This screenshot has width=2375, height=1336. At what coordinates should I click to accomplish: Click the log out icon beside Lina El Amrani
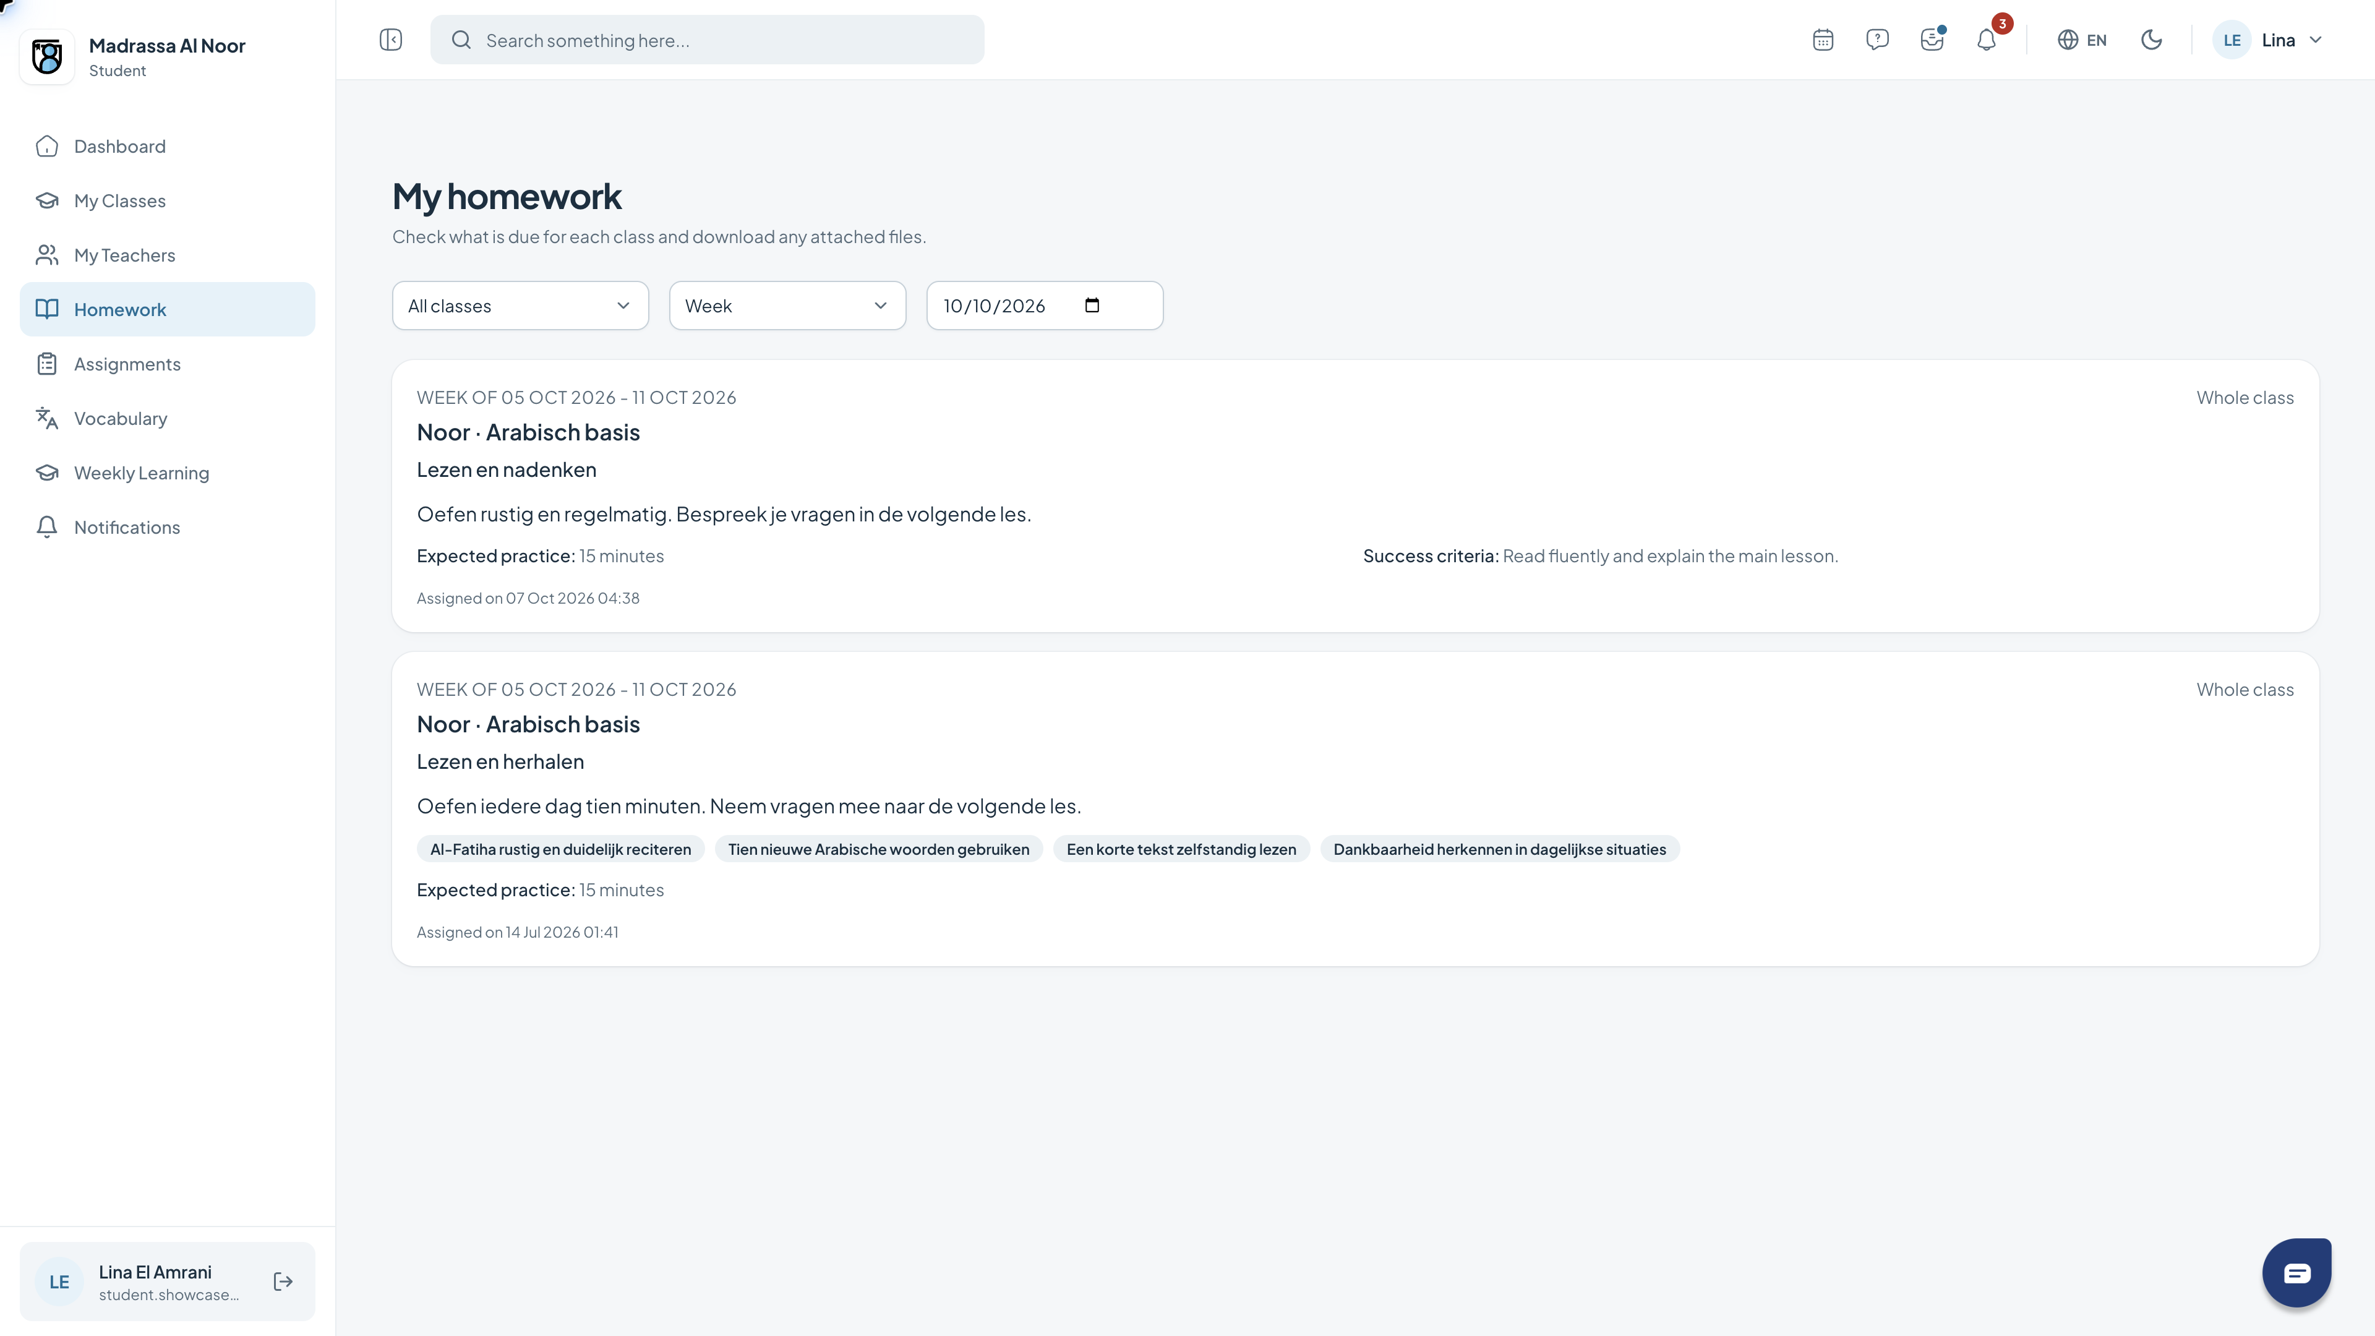[283, 1282]
